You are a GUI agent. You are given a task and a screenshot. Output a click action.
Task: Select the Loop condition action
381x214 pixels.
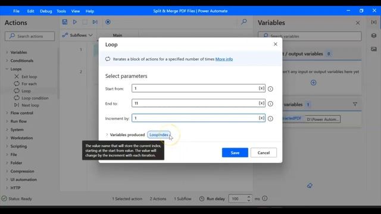tap(32, 98)
